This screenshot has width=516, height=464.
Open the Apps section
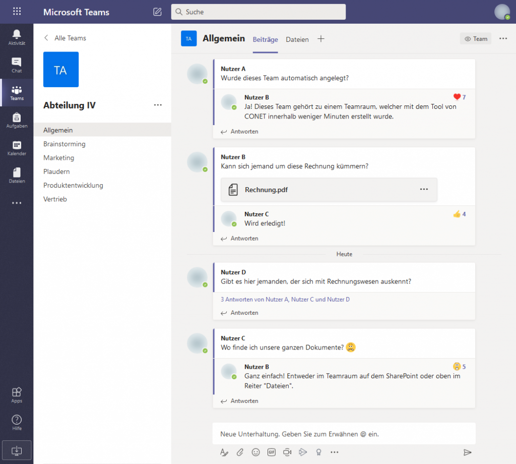point(17,394)
